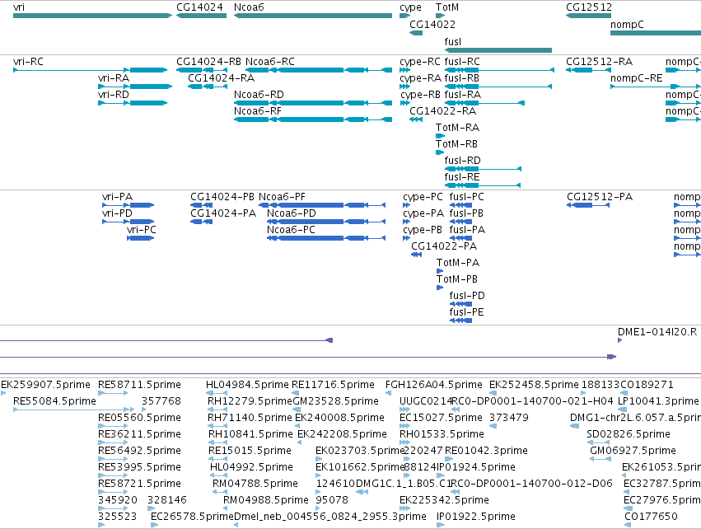Click the CG14022-RA transcript label

[442, 111]
